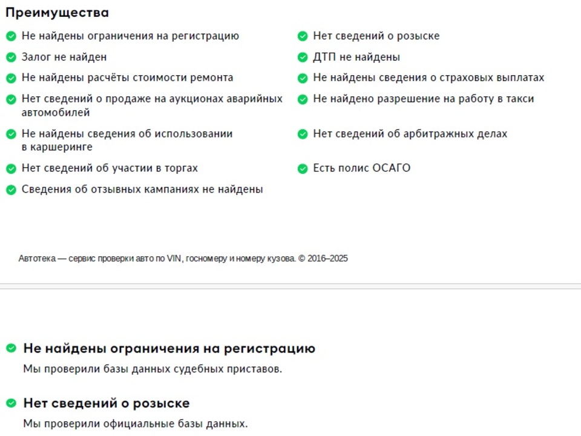Click text 'Мы проверили базы данных судебных приставов.'
The width and height of the screenshot is (581, 436).
coord(153,369)
